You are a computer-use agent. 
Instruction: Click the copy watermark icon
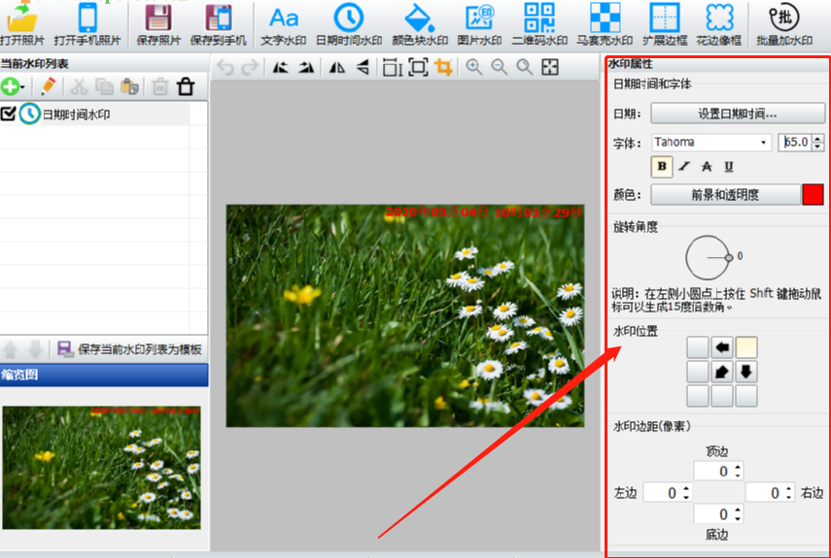(104, 86)
